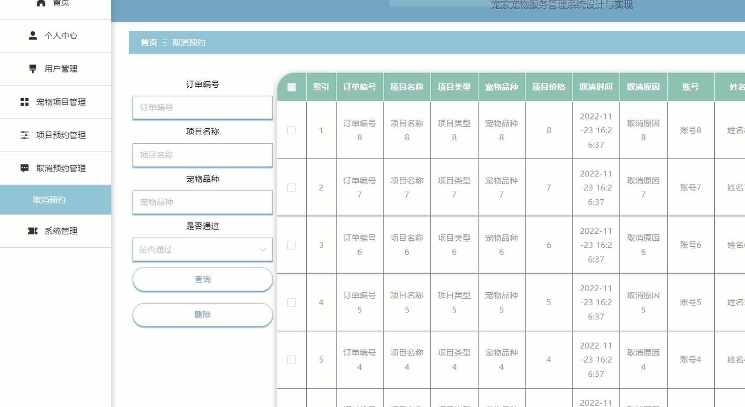Screen dimensions: 745x407
Task: Click inside the 订单编号 input field
Action: pyautogui.click(x=202, y=107)
